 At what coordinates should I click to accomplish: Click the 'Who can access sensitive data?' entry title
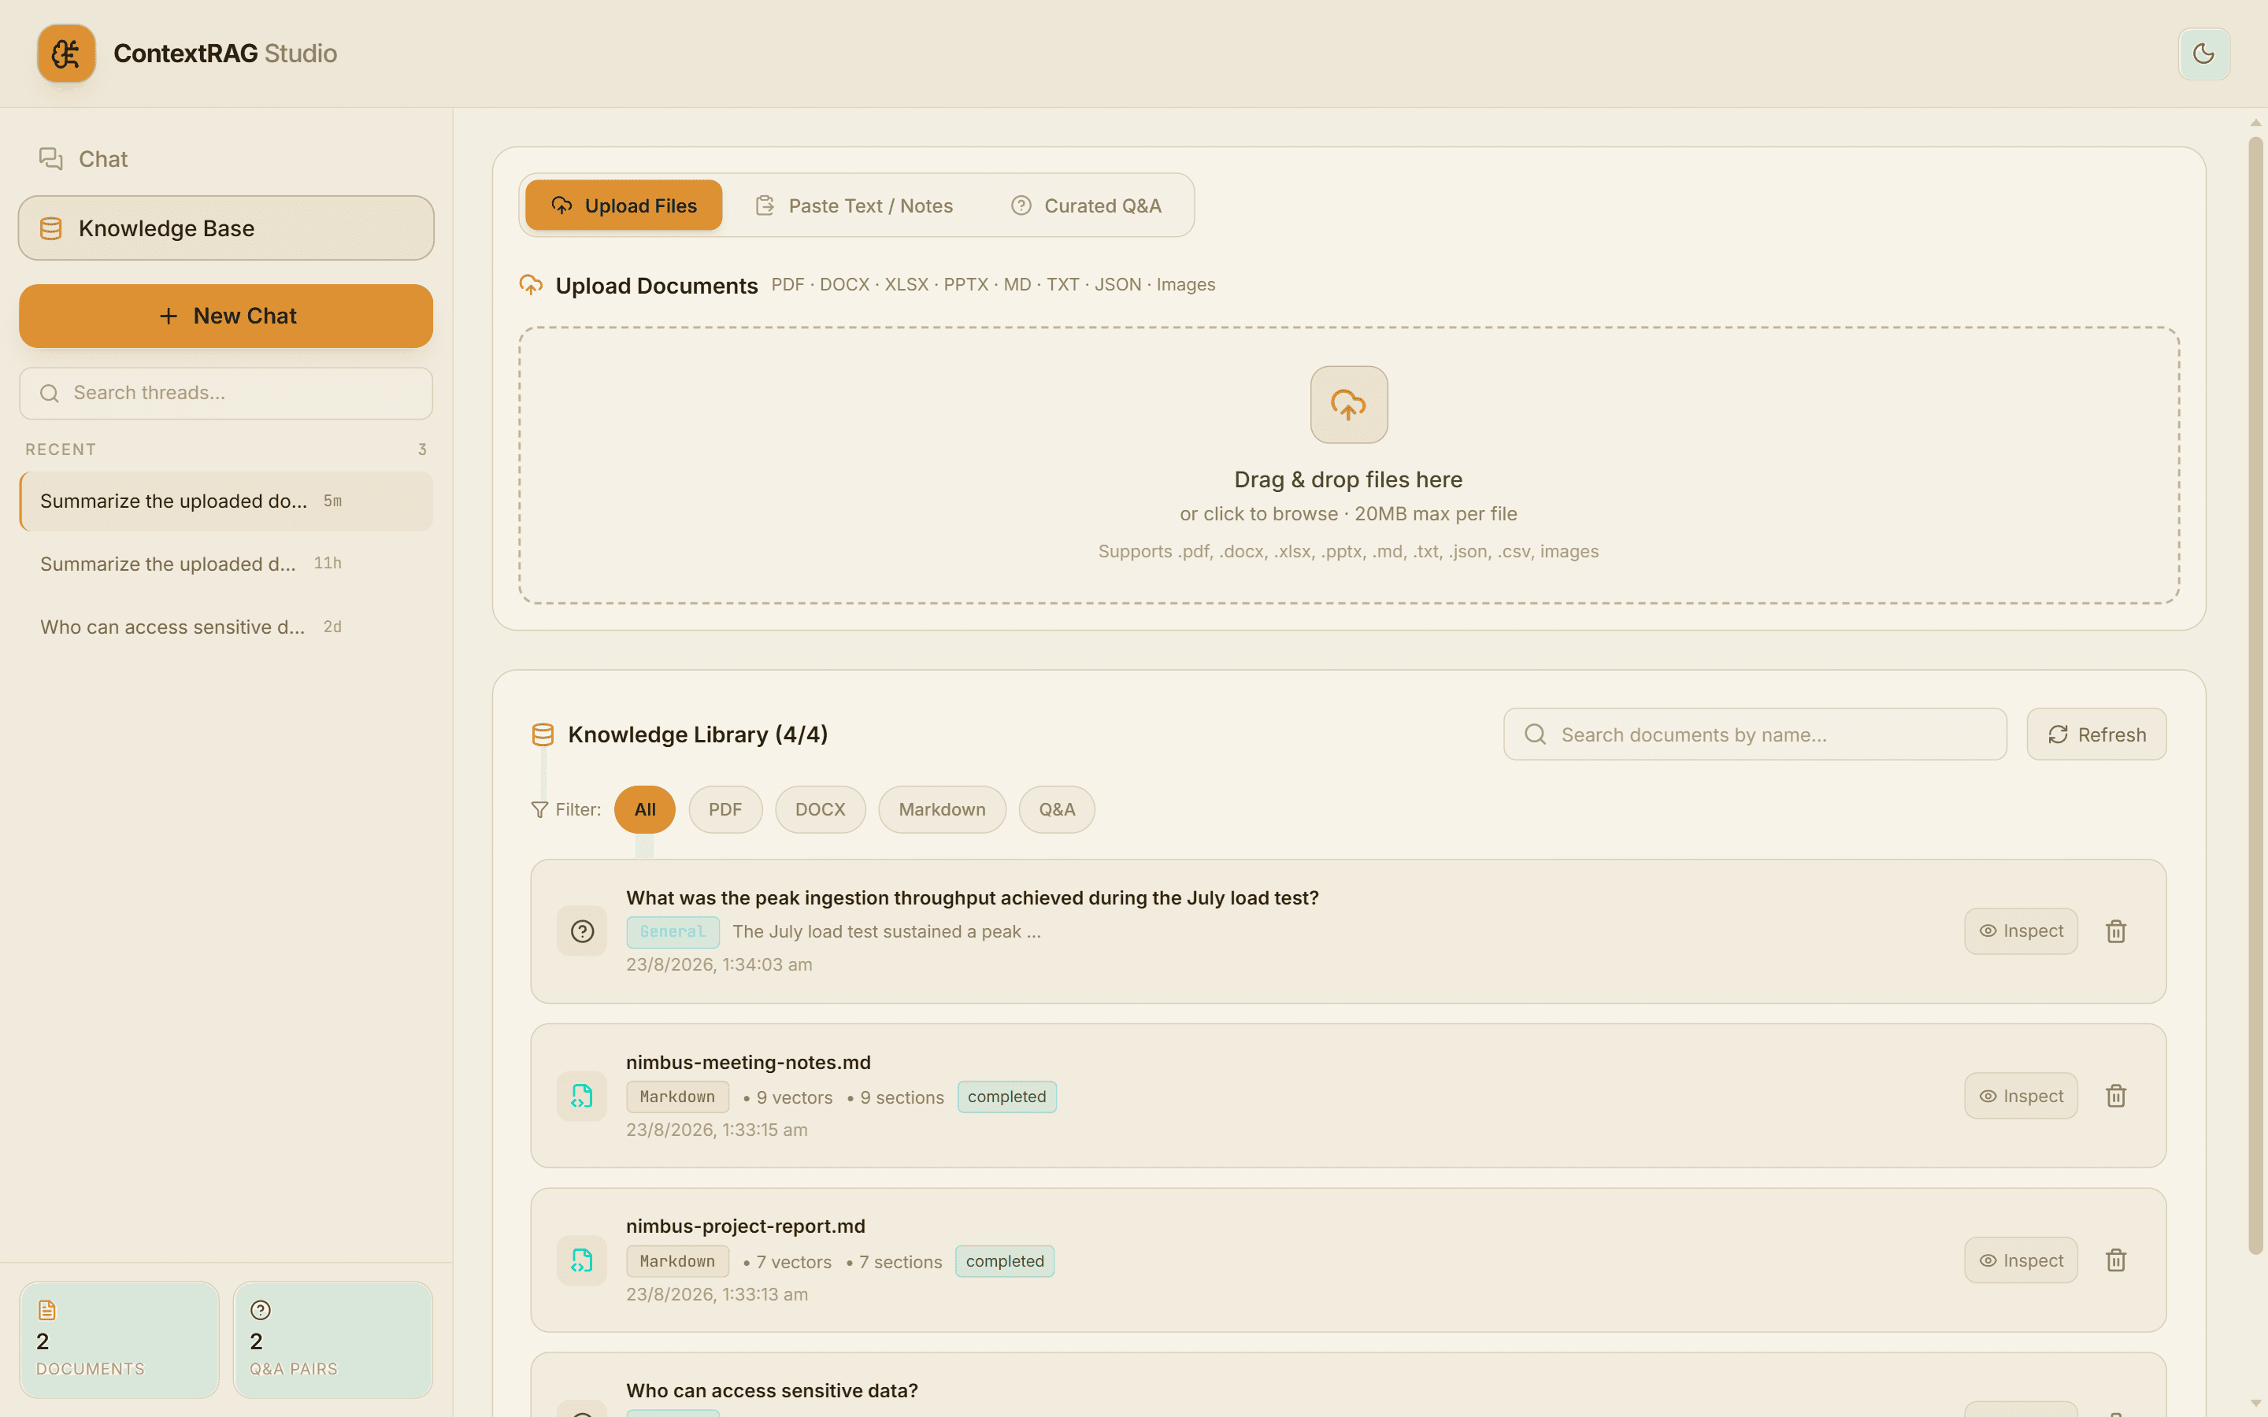773,1389
